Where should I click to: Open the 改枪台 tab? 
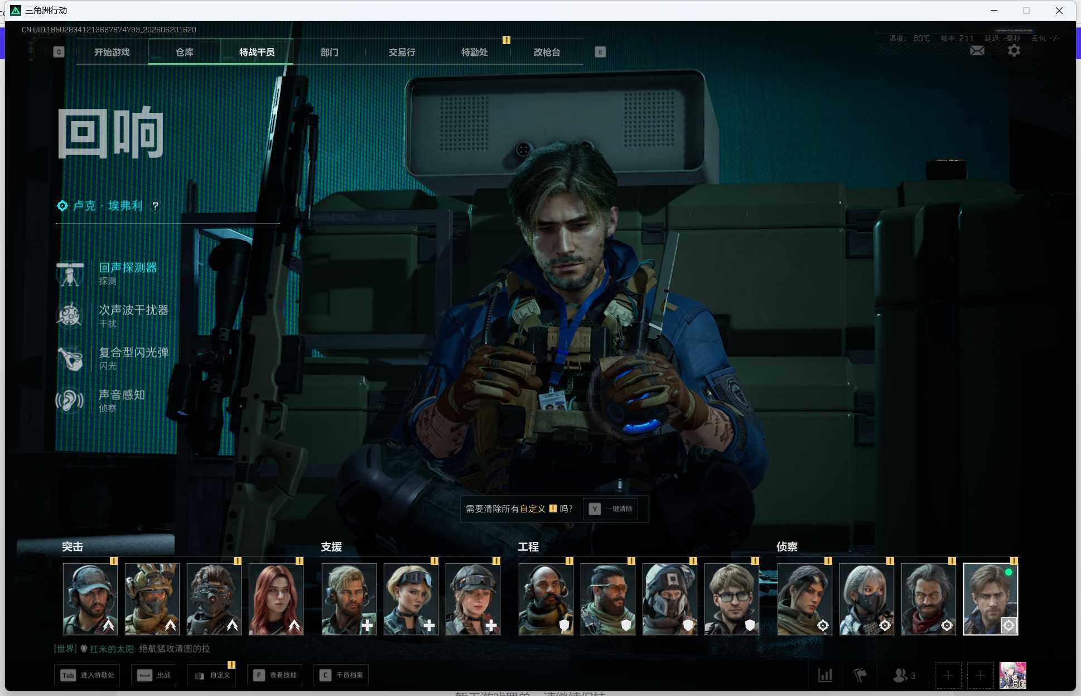547,52
